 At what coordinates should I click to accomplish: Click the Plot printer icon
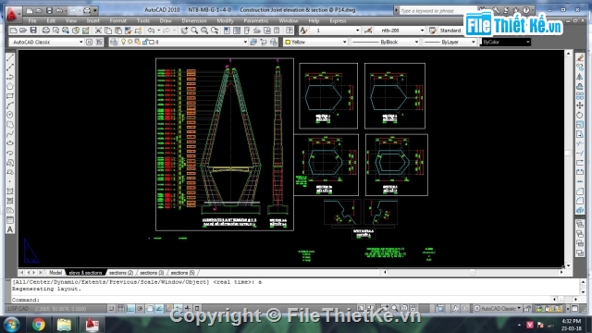click(45, 31)
